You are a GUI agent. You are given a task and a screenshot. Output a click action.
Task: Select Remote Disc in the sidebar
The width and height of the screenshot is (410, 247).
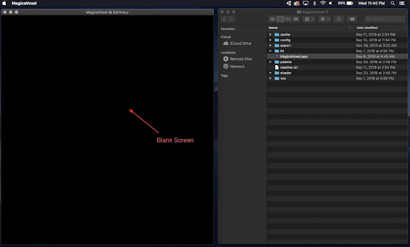pos(238,59)
